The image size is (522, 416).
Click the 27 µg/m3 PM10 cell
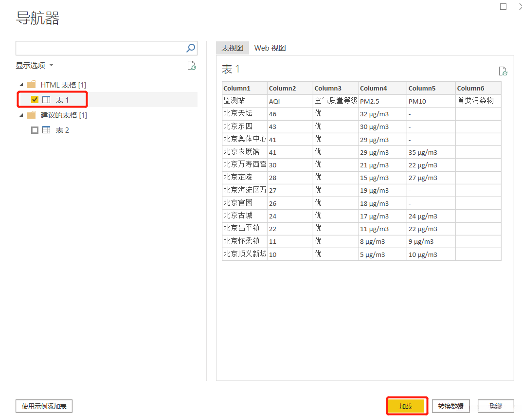tap(431, 178)
